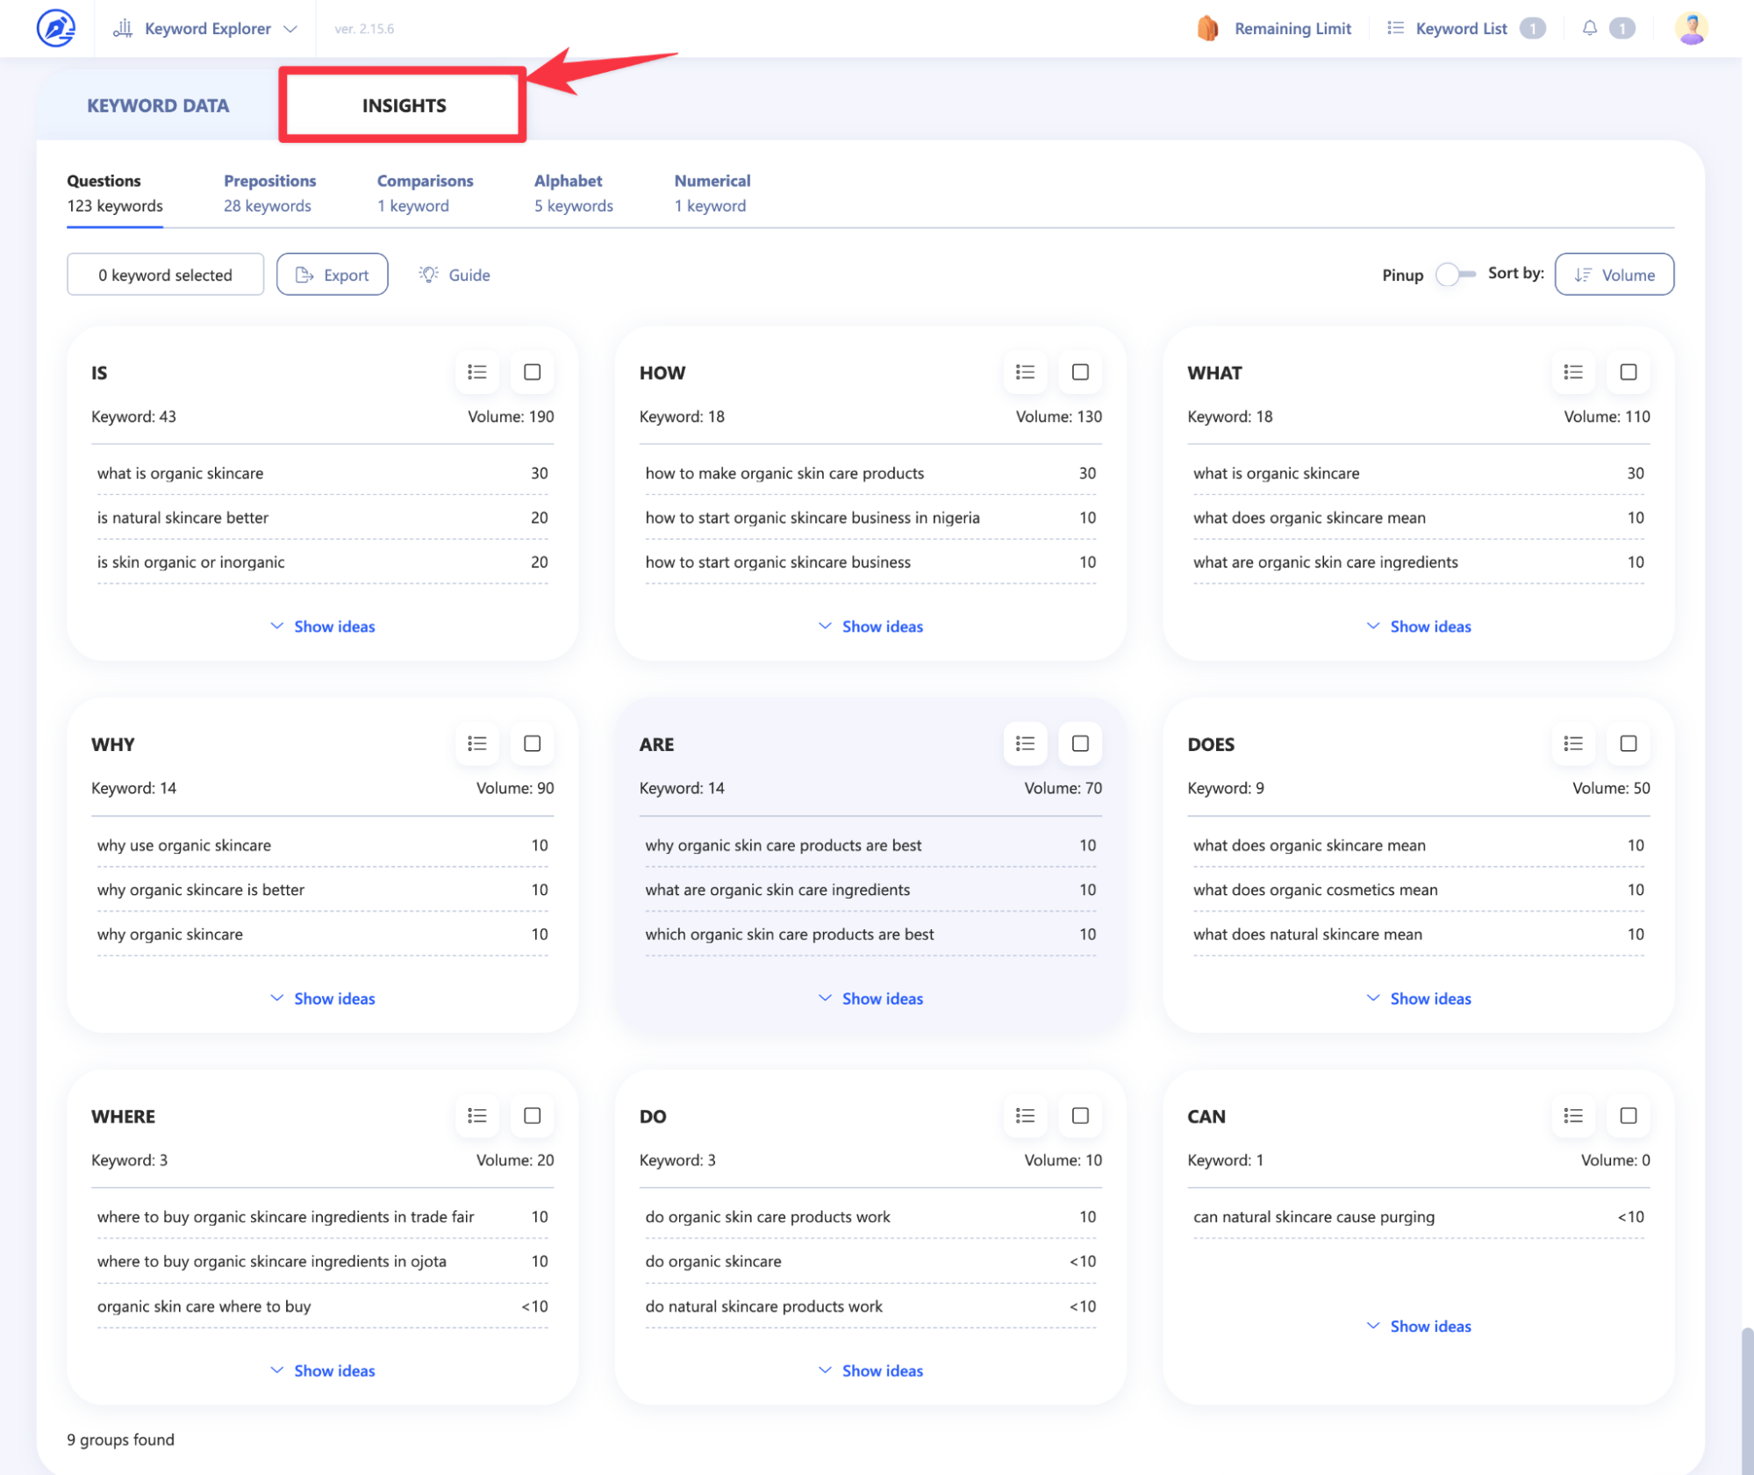Click the notification count badge

[1622, 28]
